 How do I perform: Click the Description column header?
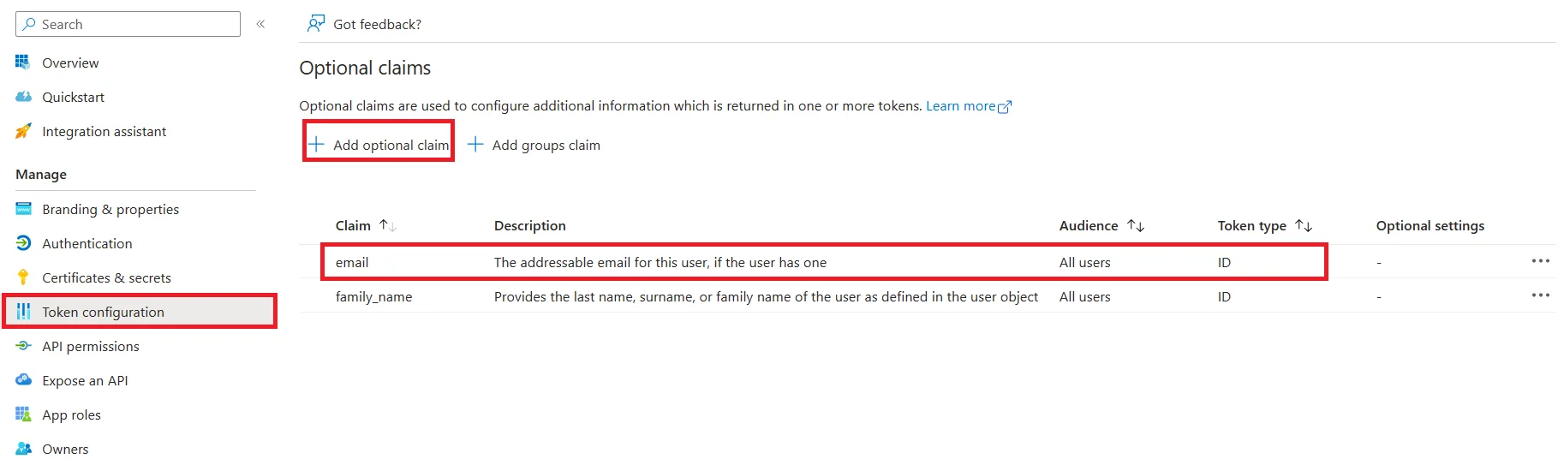(x=530, y=225)
